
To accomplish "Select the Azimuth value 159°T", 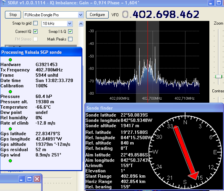I will coord(127,165).
